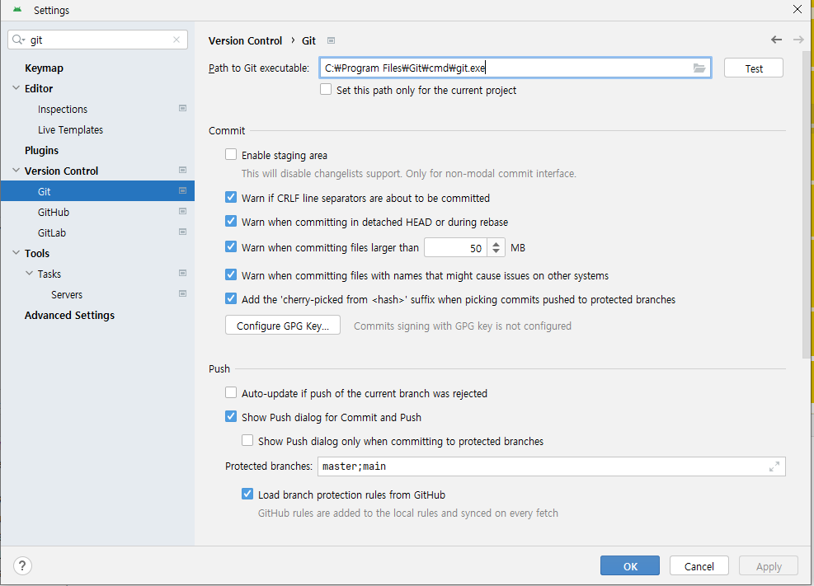Click project-level icon beside Tasks
Image resolution: width=814 pixels, height=586 pixels.
click(183, 273)
